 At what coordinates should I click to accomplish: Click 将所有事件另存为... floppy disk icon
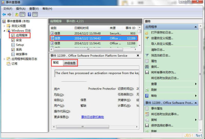[147, 72]
